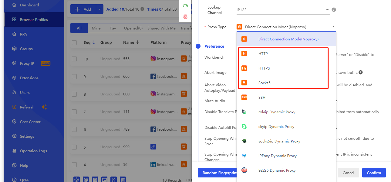Open the Dashboard page from the sidebar
Image resolution: width=391 pixels, height=182 pixels.
point(29,5)
